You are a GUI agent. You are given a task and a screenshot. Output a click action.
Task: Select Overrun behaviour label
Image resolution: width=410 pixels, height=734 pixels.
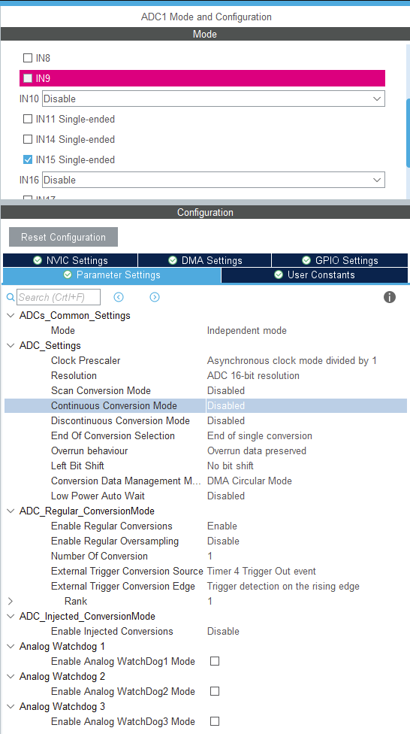click(x=89, y=450)
